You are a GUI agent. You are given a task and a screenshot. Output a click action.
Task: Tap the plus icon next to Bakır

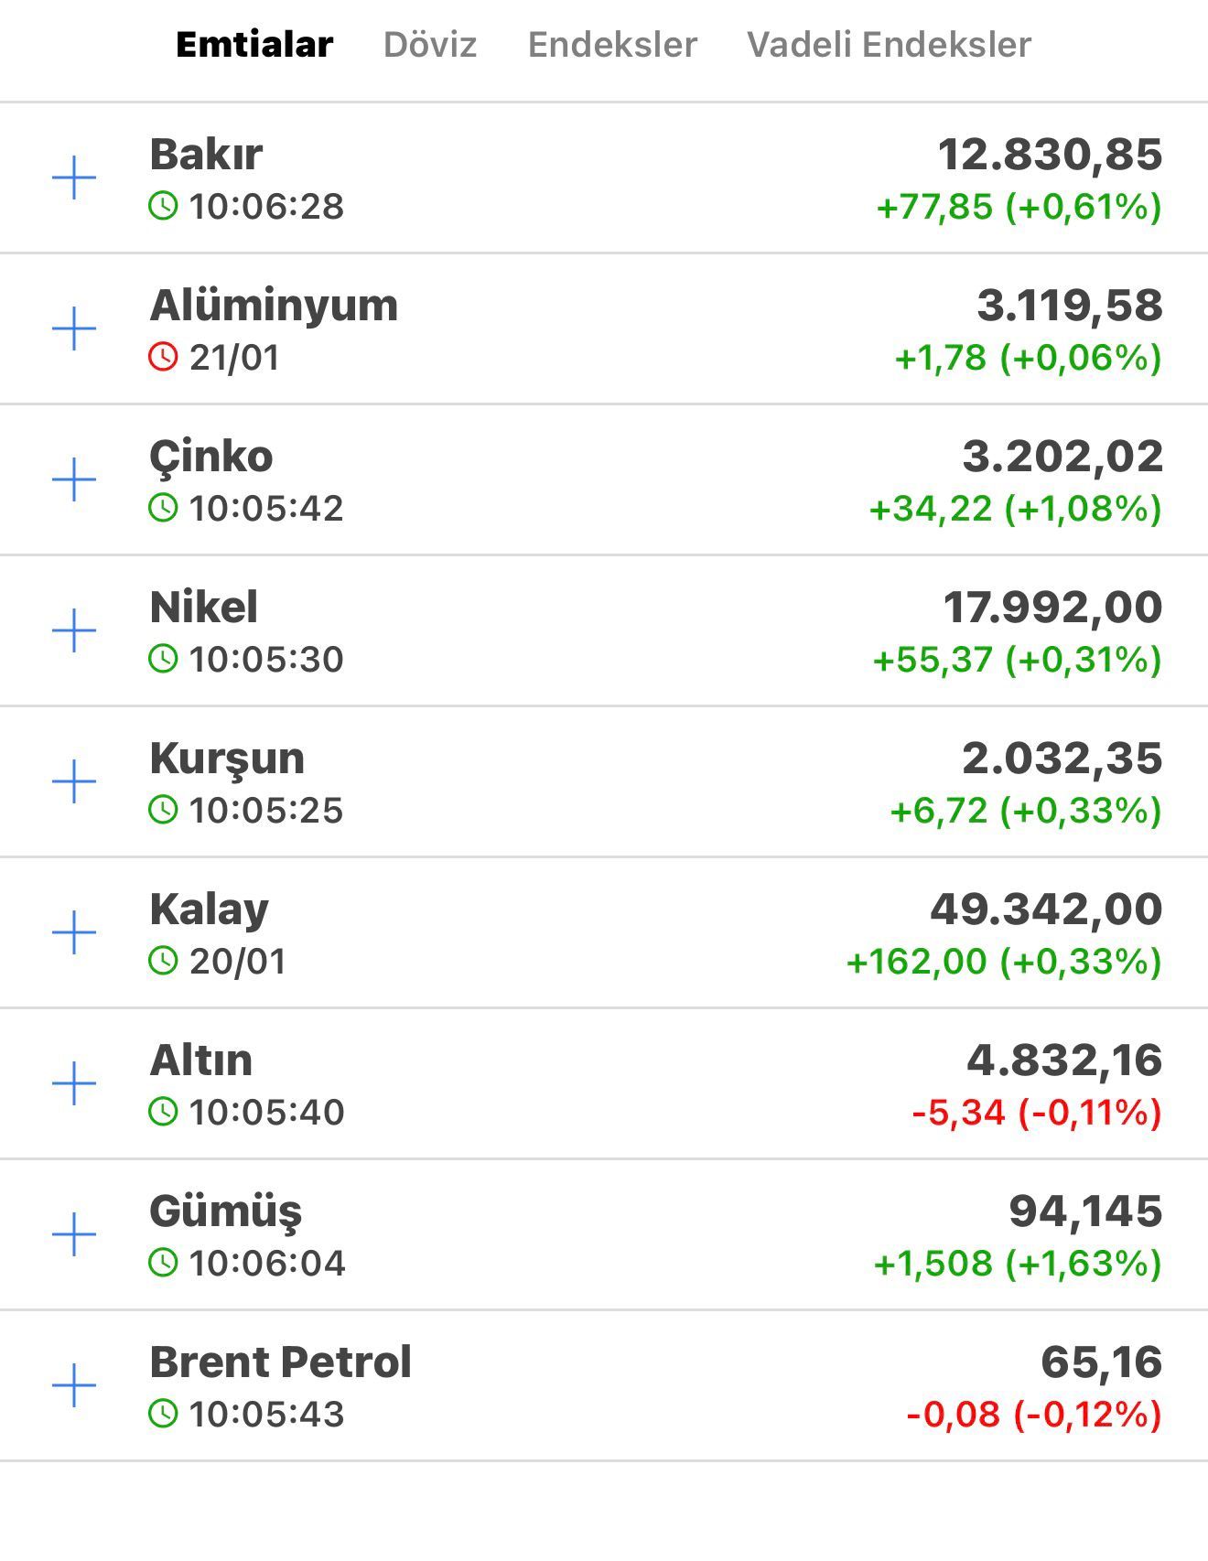[74, 178]
